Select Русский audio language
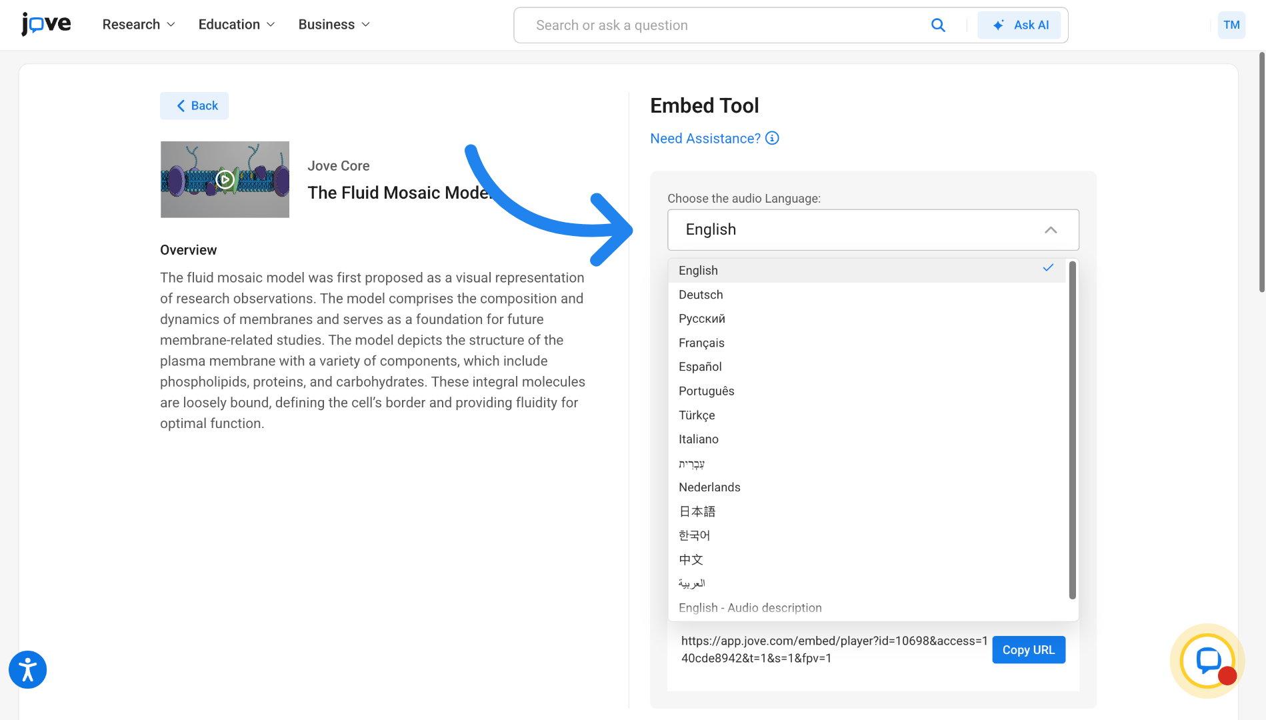The width and height of the screenshot is (1266, 720). [867, 319]
